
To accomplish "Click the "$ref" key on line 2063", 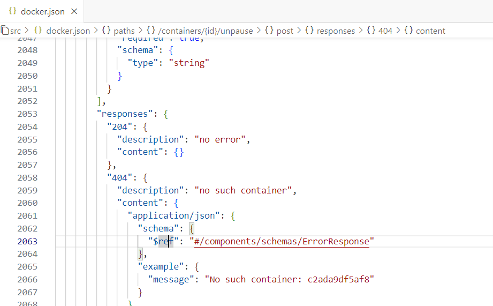I will point(163,242).
